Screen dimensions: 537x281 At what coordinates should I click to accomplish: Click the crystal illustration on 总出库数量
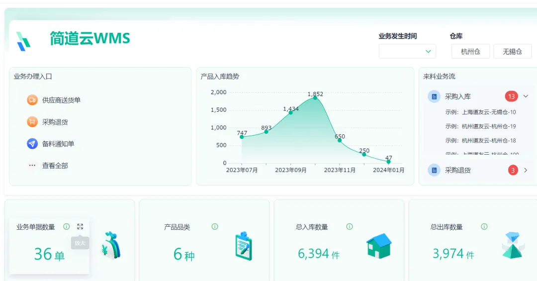click(x=513, y=245)
